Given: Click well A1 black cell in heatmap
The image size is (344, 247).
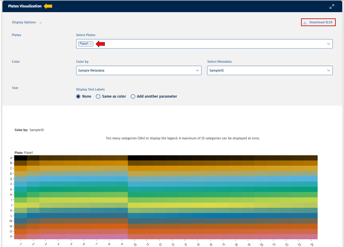Looking at the screenshot, I should coord(21,158).
